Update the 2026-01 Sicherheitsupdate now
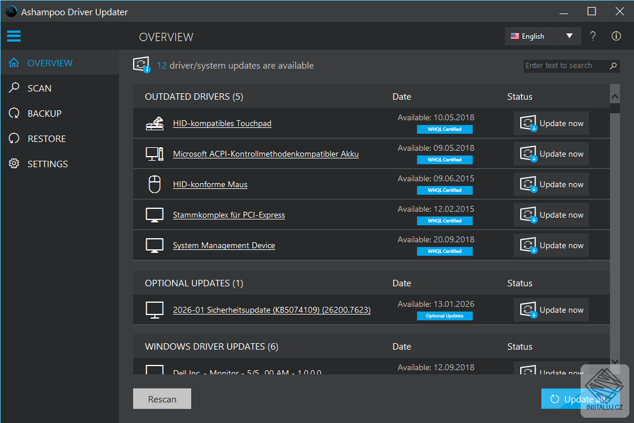The image size is (634, 423). 551,310
